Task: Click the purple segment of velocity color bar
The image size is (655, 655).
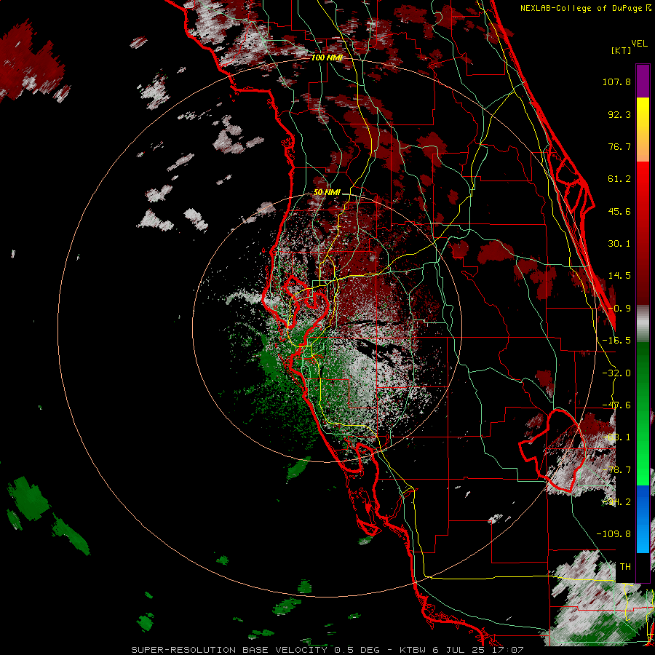Action: 643,82
